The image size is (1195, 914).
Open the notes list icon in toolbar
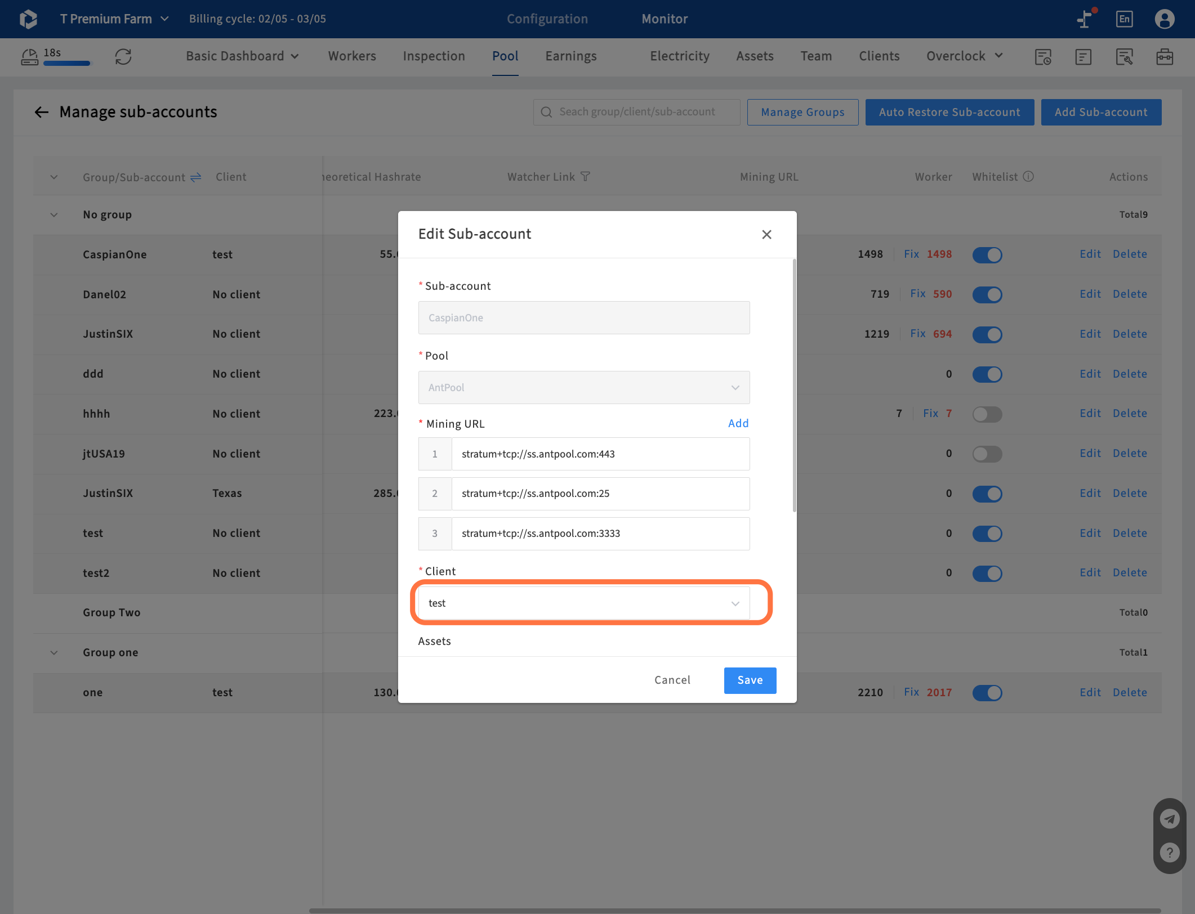[1083, 56]
